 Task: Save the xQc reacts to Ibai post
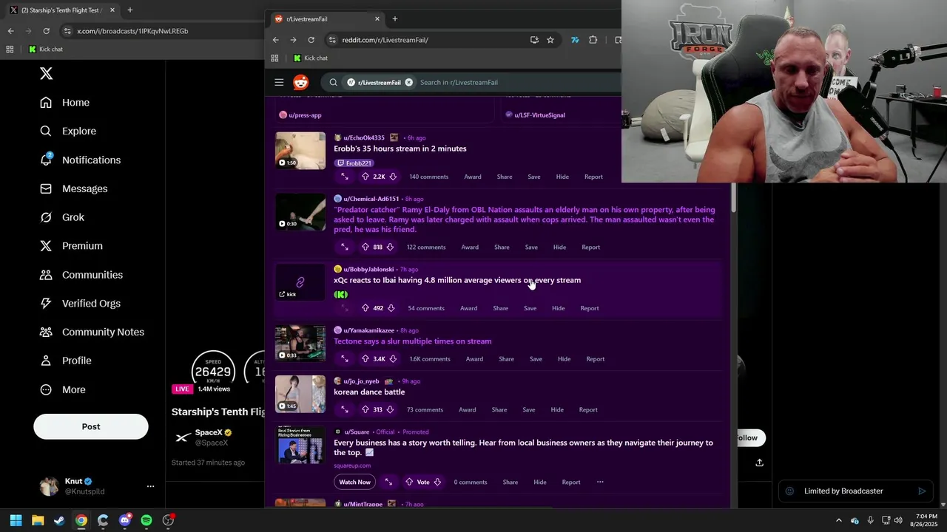click(530, 308)
